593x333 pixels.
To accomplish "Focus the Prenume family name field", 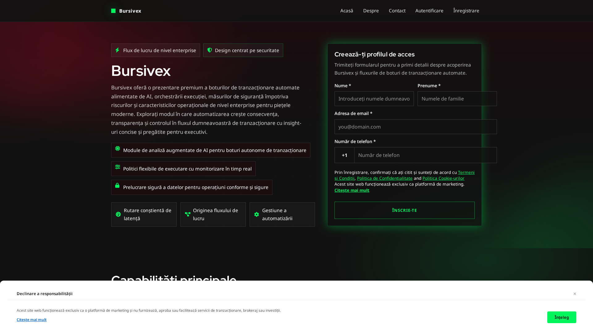I will pos(457,99).
